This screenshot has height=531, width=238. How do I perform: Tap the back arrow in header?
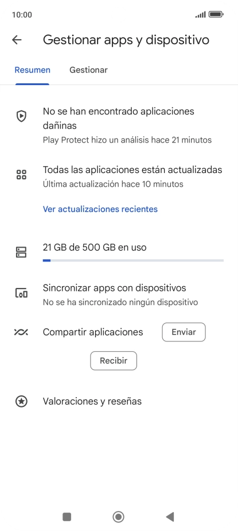pos(17,40)
